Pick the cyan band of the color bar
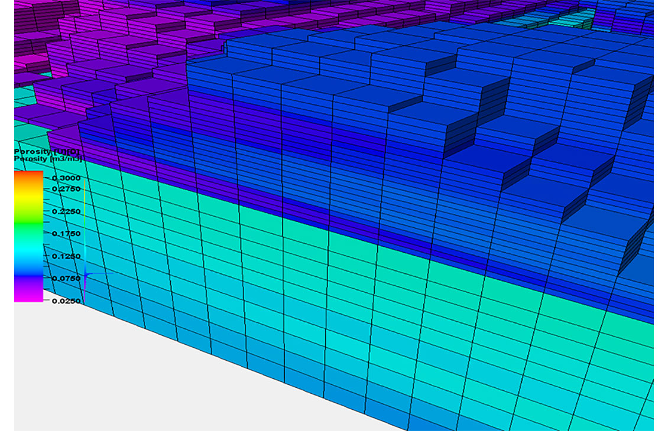Image resolution: width=668 pixels, height=431 pixels. pyautogui.click(x=28, y=251)
